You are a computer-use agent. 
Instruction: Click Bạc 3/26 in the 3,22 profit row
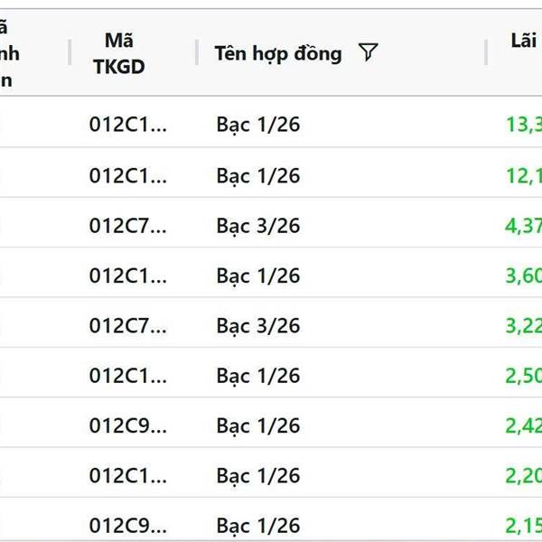(258, 325)
